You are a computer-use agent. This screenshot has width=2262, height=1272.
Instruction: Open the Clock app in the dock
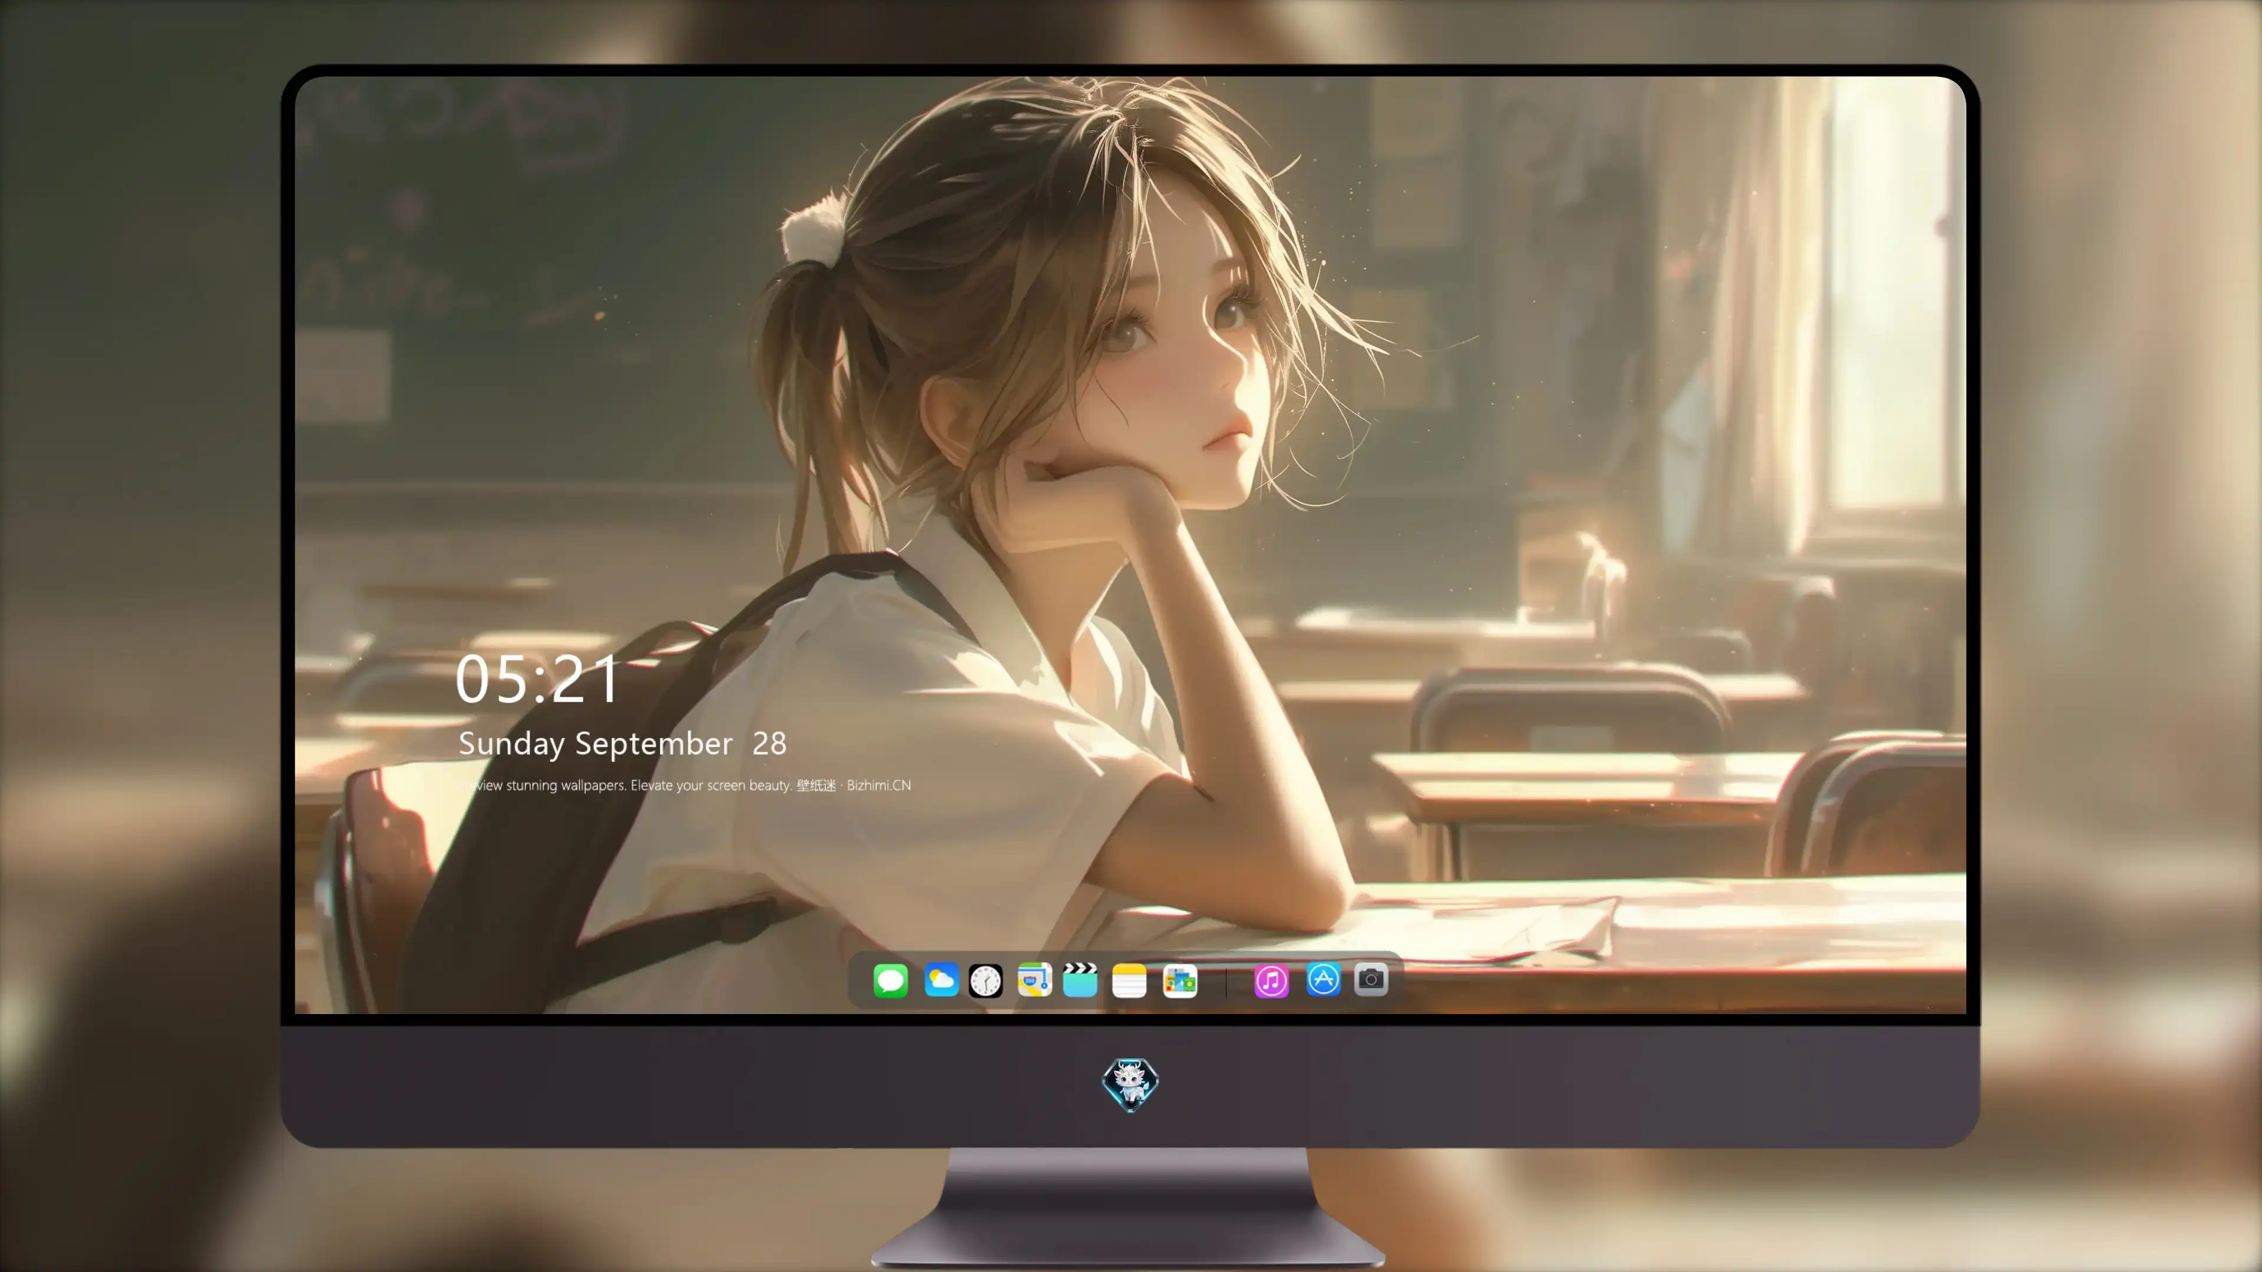tap(986, 980)
